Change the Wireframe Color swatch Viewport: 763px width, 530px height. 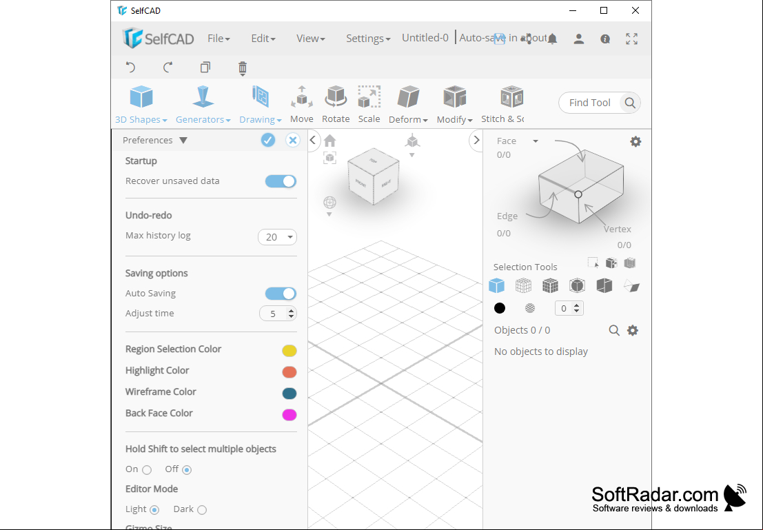click(x=289, y=394)
